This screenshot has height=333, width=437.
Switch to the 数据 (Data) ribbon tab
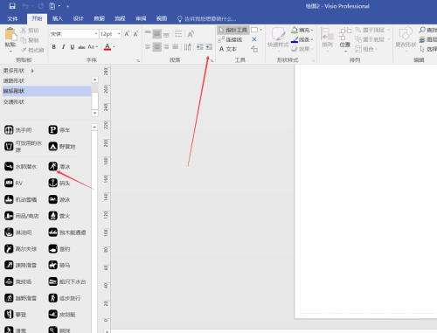click(x=99, y=19)
